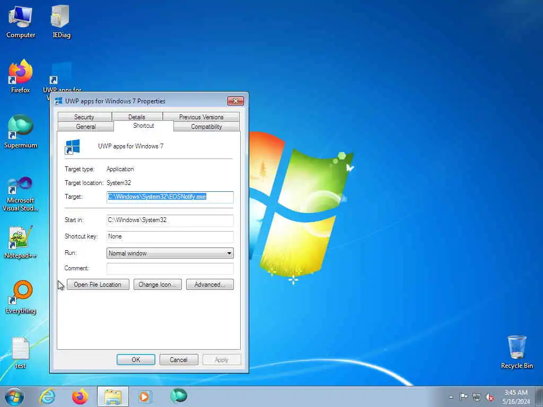Show hidden tray icons arrow

click(451, 397)
